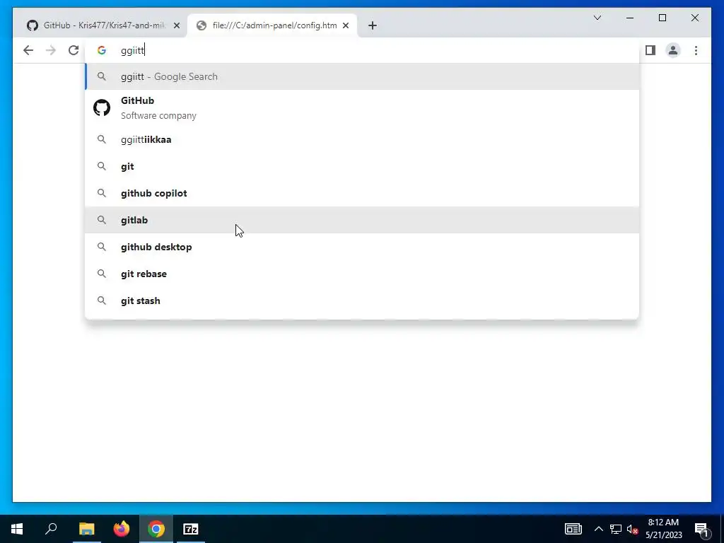The image size is (724, 543).
Task: Click the search icon beside 'gitlab'
Action: pyautogui.click(x=102, y=221)
